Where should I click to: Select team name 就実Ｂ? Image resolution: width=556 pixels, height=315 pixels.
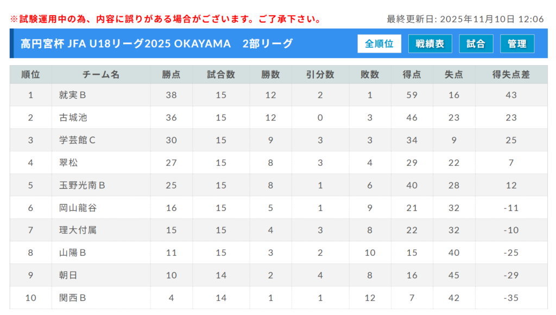pyautogui.click(x=73, y=95)
